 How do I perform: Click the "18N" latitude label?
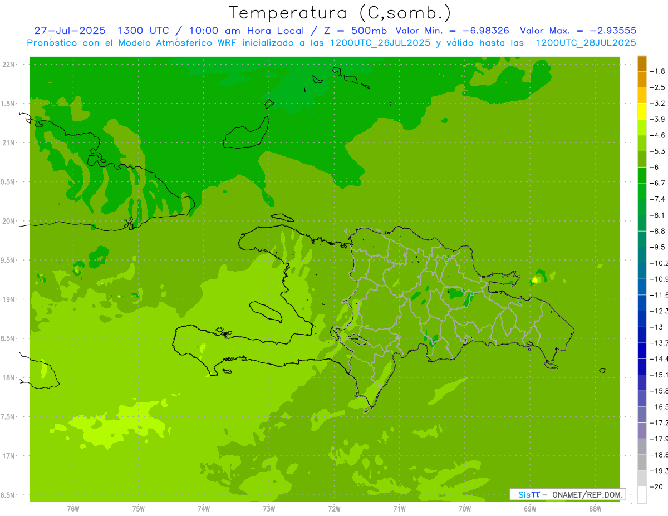point(9,377)
